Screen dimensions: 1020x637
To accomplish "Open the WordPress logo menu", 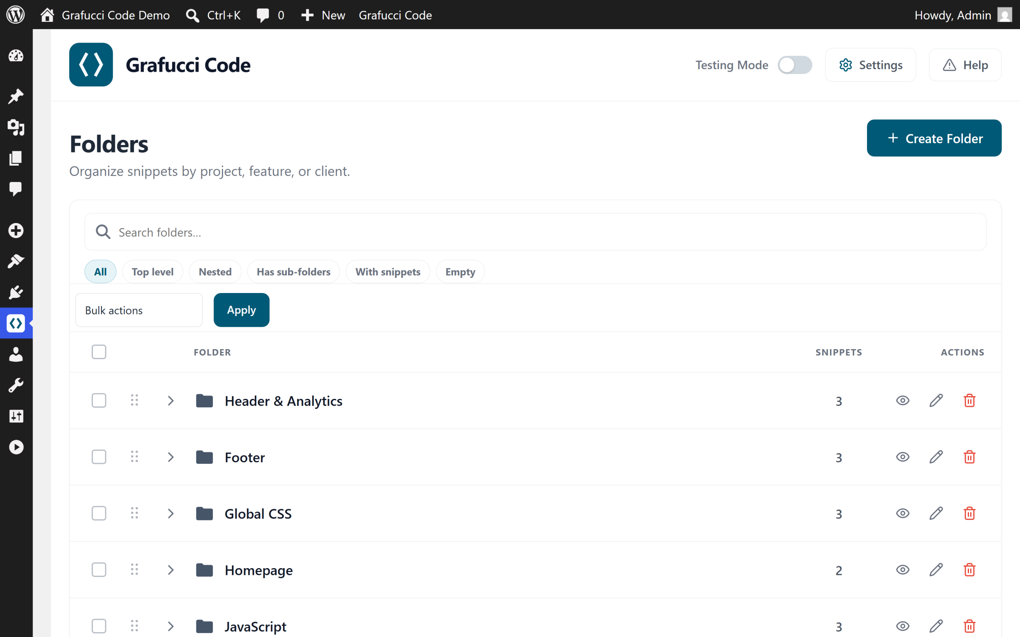I will click(16, 15).
